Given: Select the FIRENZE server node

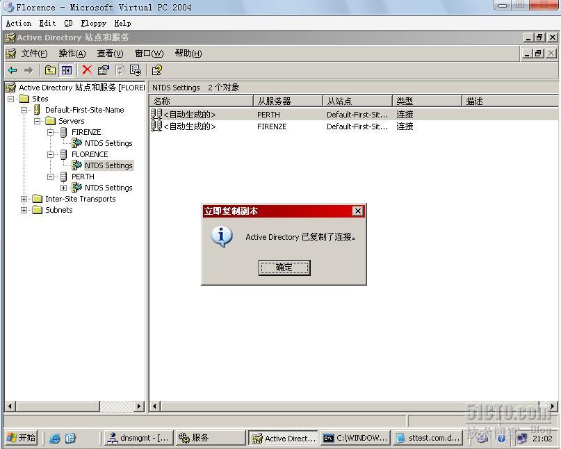Looking at the screenshot, I should pos(86,132).
